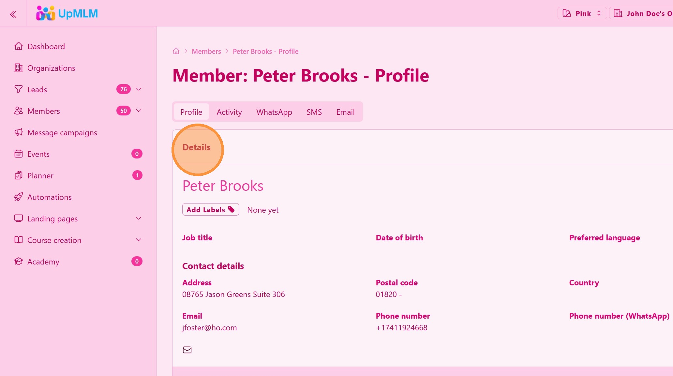Click the home breadcrumb icon
The width and height of the screenshot is (673, 376).
(176, 51)
